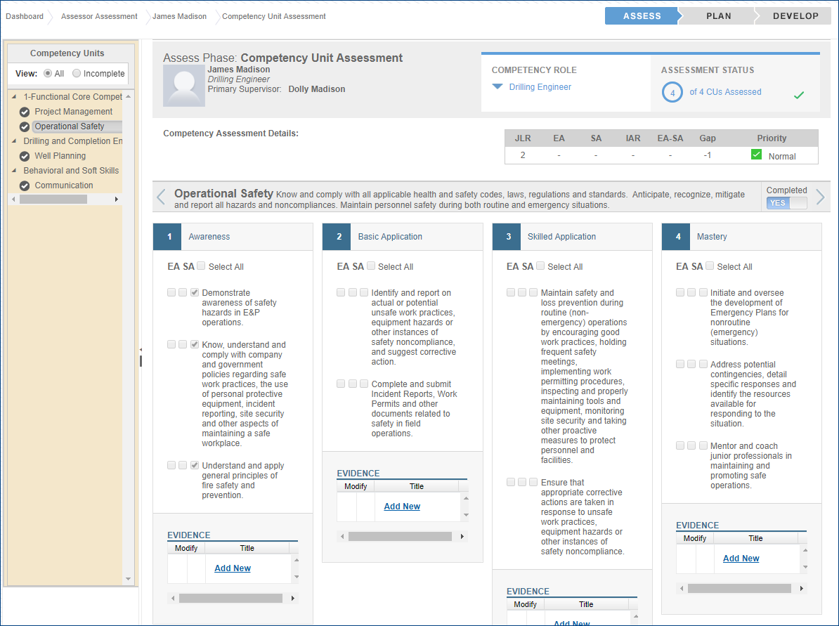Click the check icon beside Operational Safety

click(25, 126)
